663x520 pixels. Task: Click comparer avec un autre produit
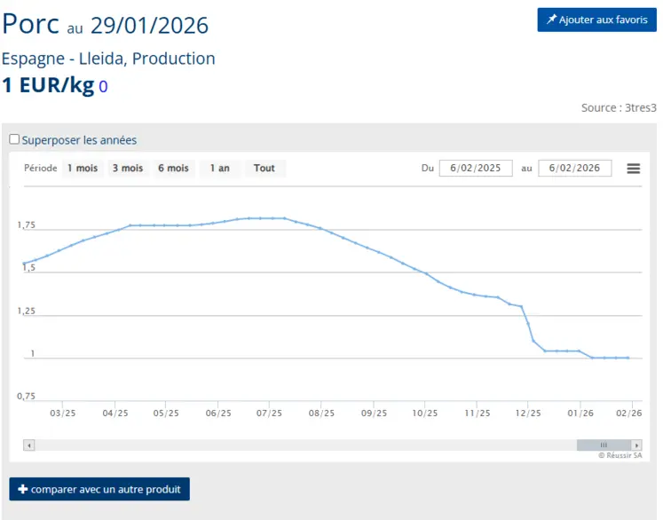pos(99,489)
